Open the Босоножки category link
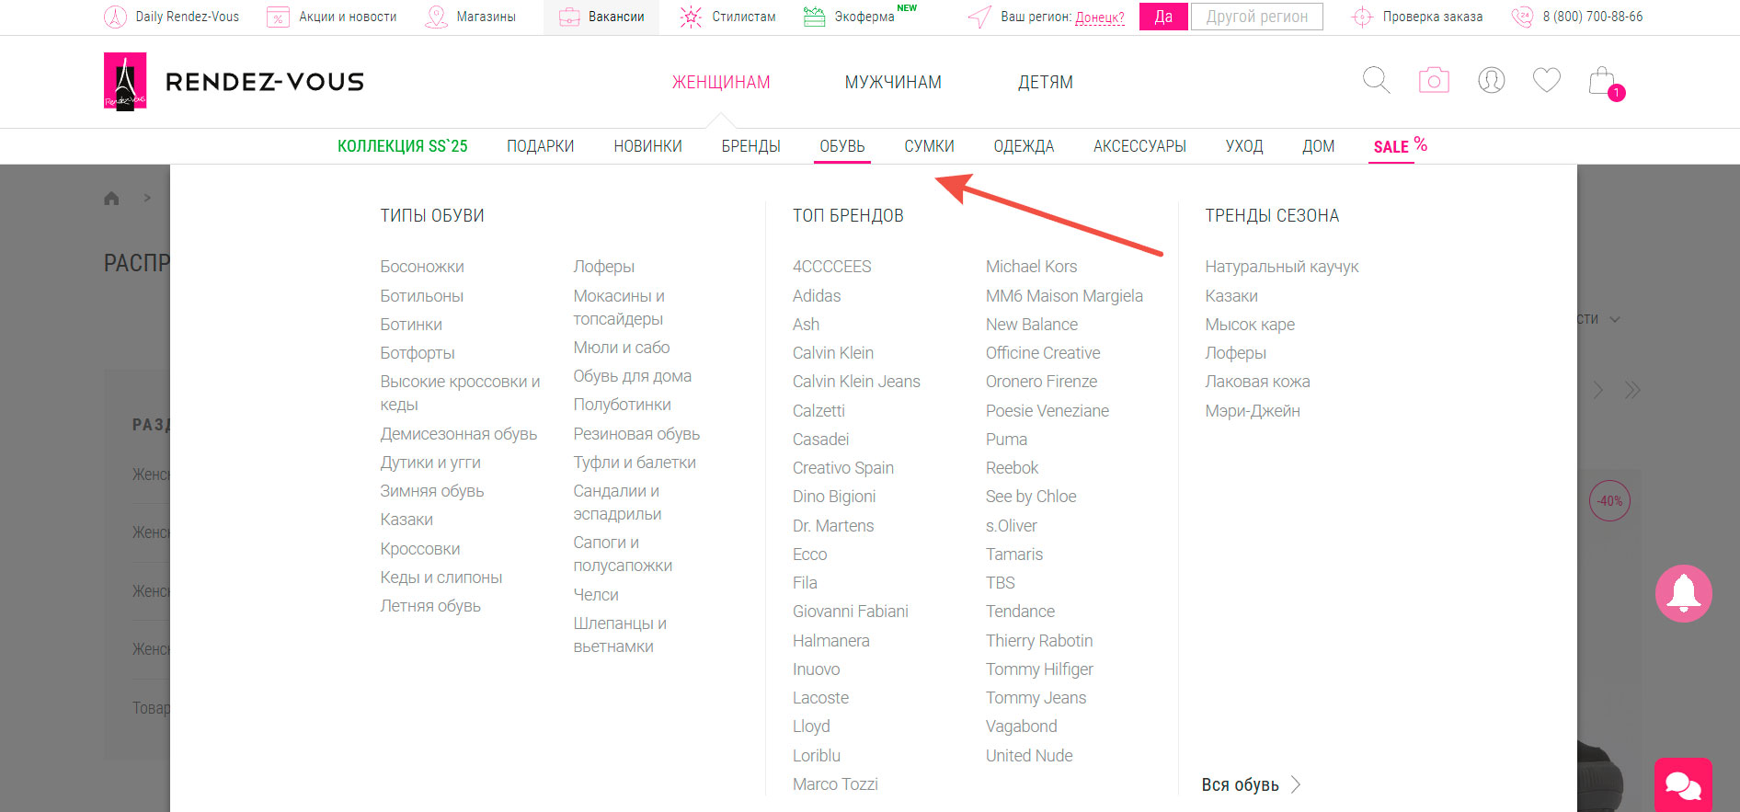This screenshot has width=1740, height=812. click(x=422, y=267)
